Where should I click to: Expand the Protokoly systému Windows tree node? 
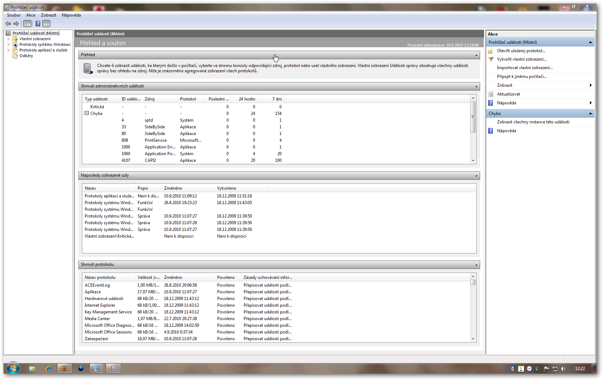pyautogui.click(x=9, y=44)
